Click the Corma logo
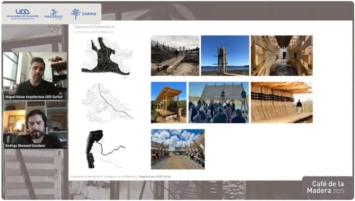Image resolution: width=355 pixels, height=201 pixels. pyautogui.click(x=83, y=14)
